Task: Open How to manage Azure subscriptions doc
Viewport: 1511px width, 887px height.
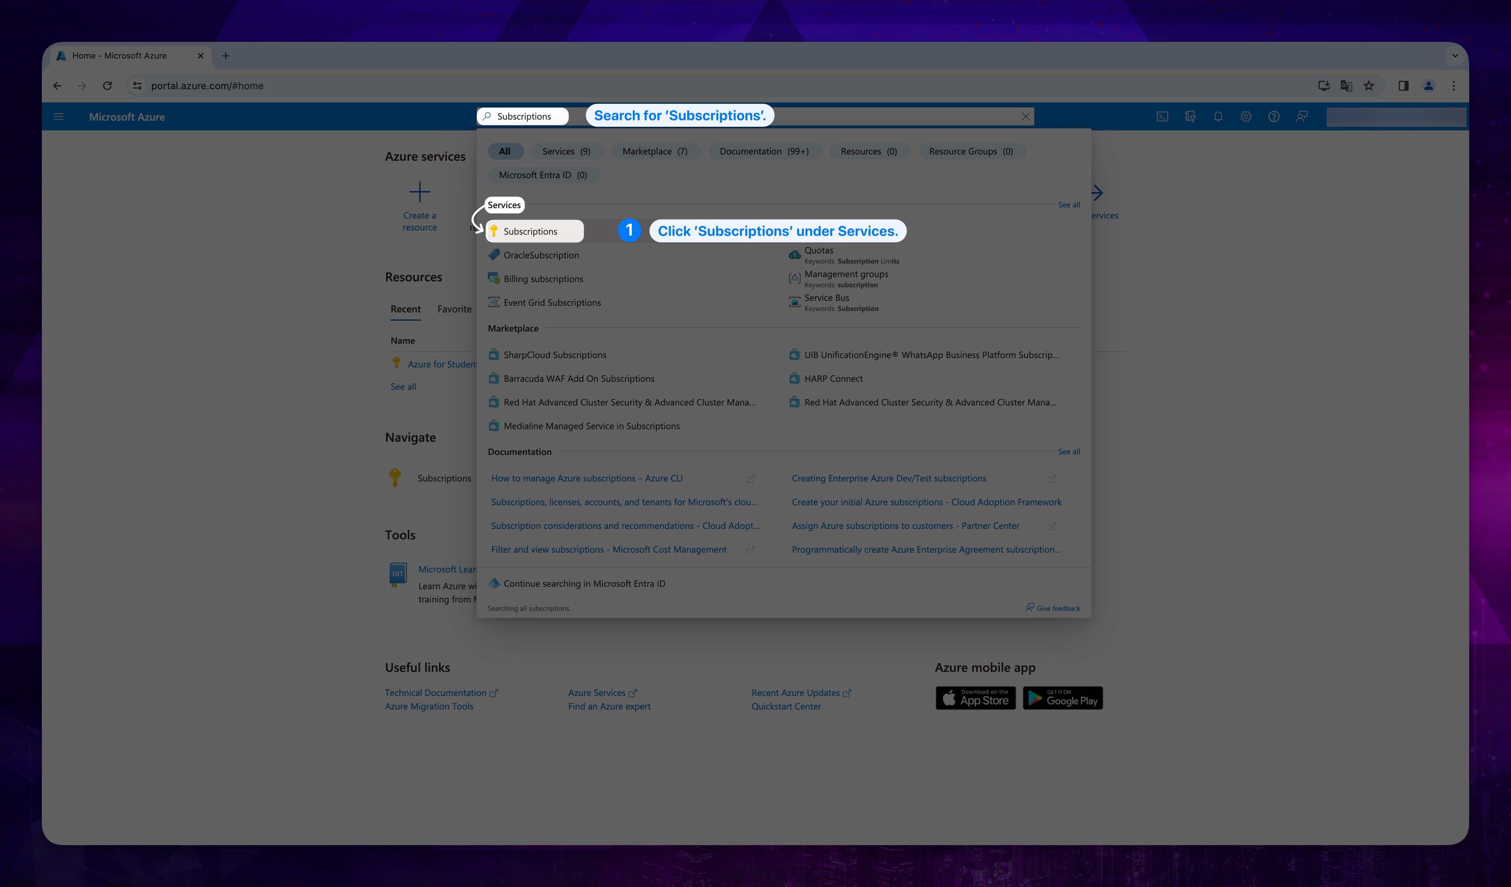Action: (x=586, y=479)
